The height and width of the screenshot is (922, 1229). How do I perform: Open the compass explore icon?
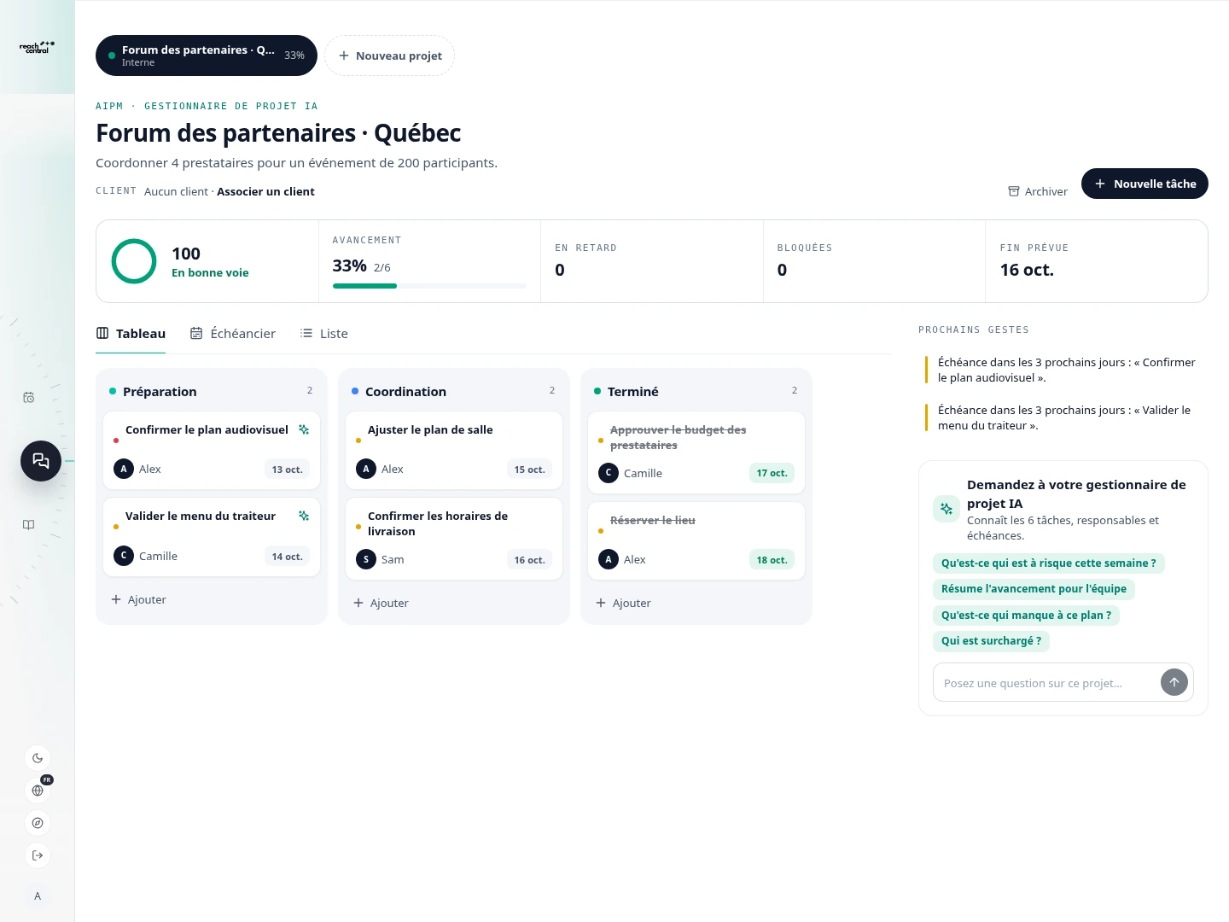tap(38, 823)
